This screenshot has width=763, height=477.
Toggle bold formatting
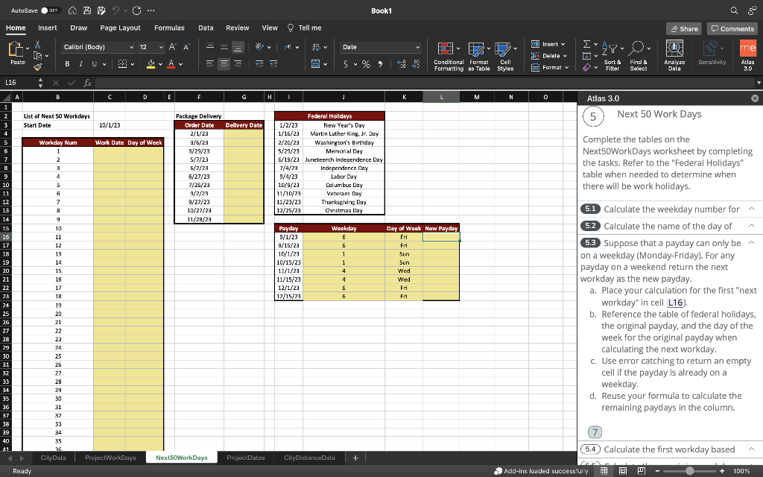tap(68, 63)
